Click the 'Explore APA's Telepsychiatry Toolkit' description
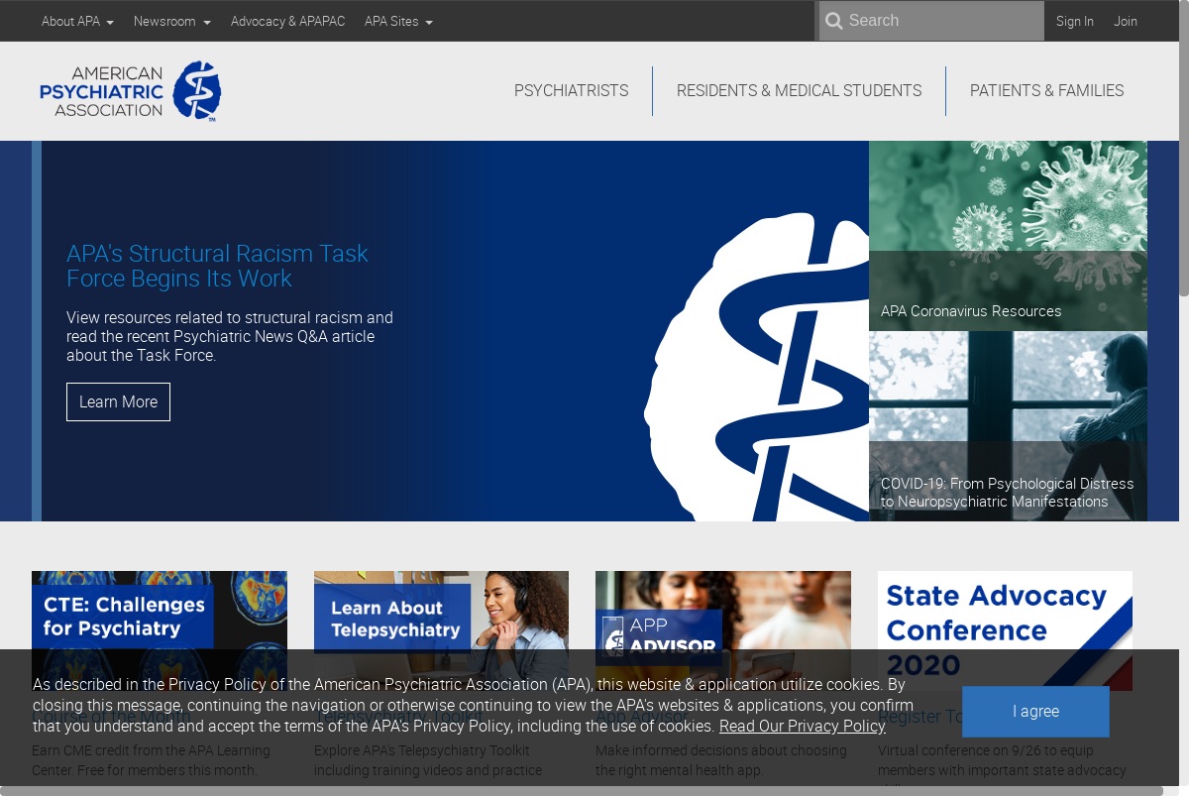The height and width of the screenshot is (796, 1189). pos(428,760)
